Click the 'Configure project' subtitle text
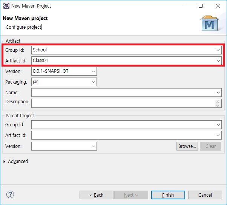227x205 pixels. pos(23,27)
